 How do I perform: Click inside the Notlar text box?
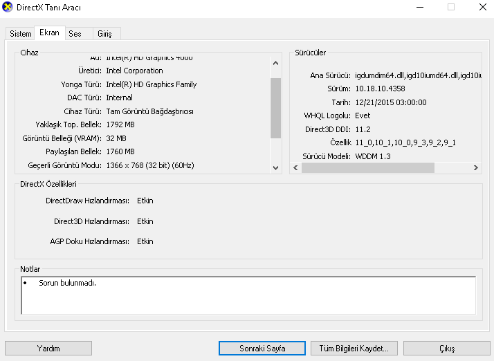[248, 295]
